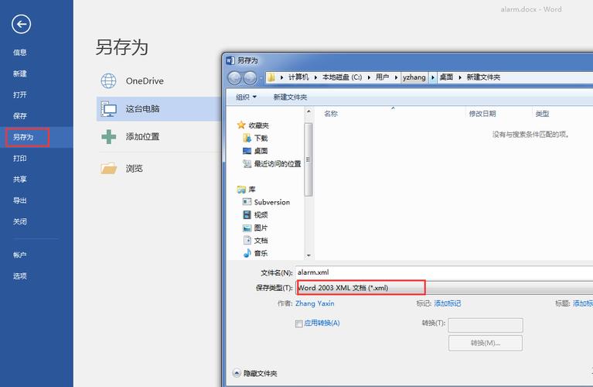The image size is (593, 387).
Task: Expand the arrow after Computer in path
Action: [x=315, y=77]
